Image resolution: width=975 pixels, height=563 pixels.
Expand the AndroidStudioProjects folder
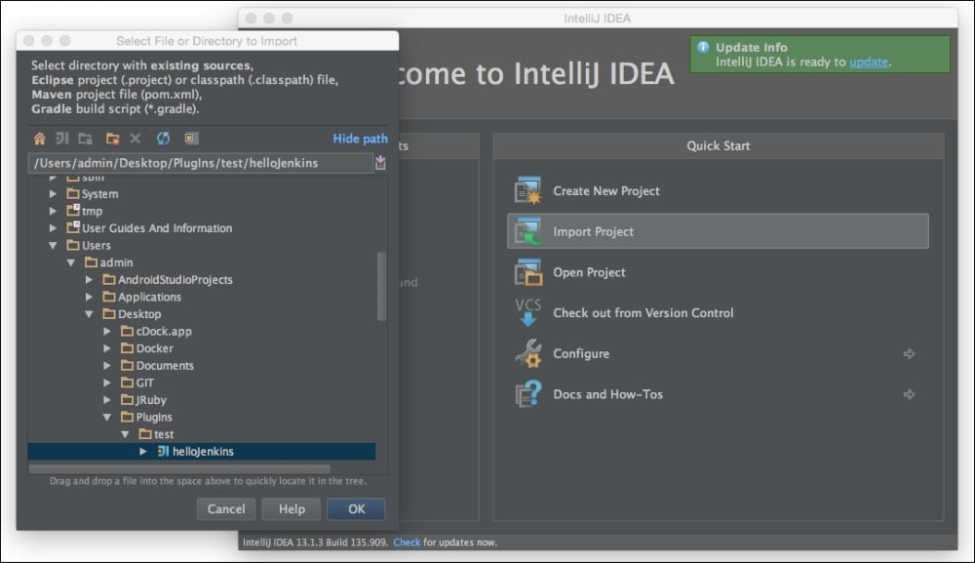pos(89,279)
